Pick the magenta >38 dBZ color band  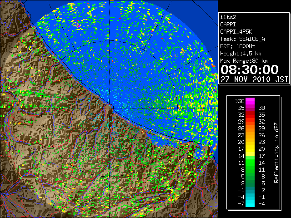250,101
